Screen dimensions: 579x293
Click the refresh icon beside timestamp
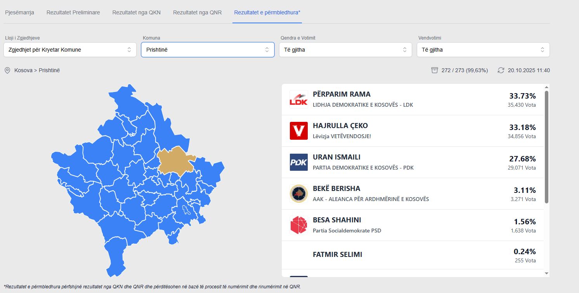(501, 70)
